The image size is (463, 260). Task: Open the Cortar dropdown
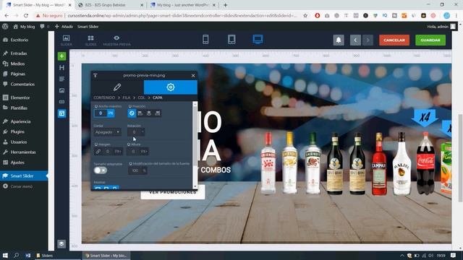107,132
